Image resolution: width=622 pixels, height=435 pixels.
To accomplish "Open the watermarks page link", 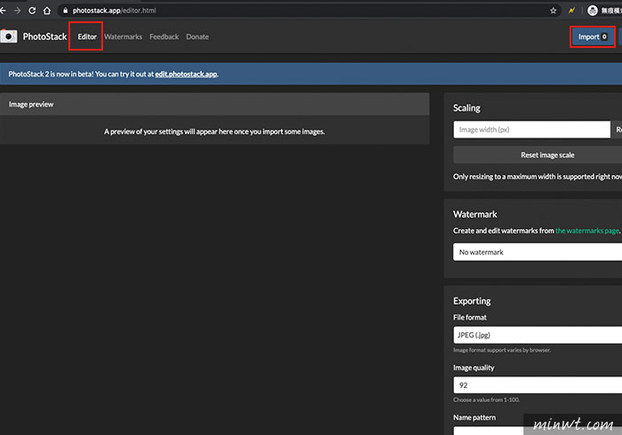I will pos(587,231).
